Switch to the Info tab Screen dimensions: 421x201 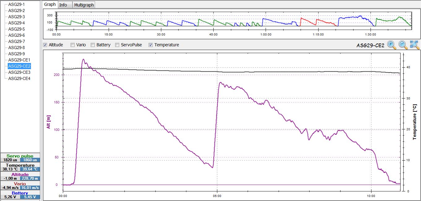pyautogui.click(x=63, y=5)
